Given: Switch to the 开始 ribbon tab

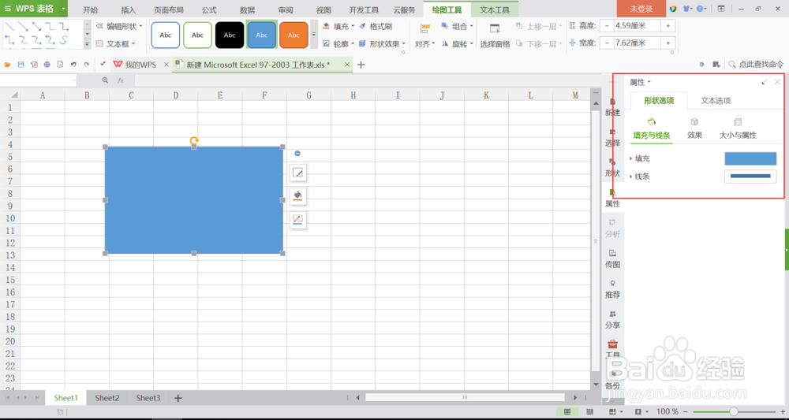Looking at the screenshot, I should (x=91, y=9).
